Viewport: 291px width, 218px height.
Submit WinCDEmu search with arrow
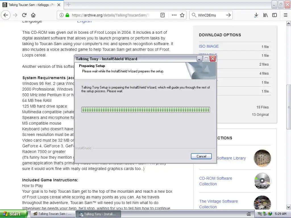click(228, 15)
